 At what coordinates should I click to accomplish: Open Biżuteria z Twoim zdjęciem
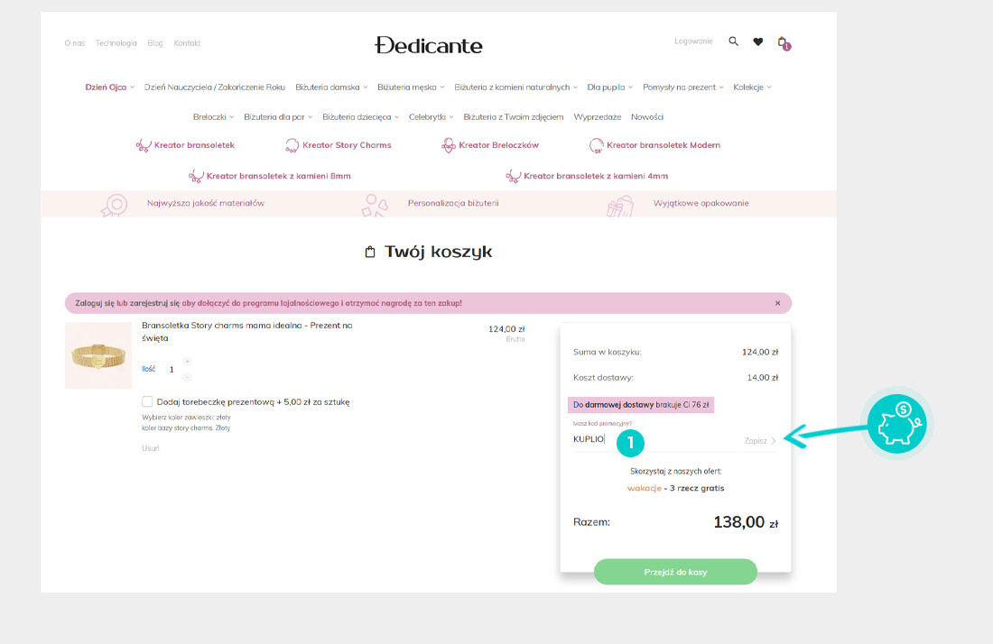click(x=514, y=117)
